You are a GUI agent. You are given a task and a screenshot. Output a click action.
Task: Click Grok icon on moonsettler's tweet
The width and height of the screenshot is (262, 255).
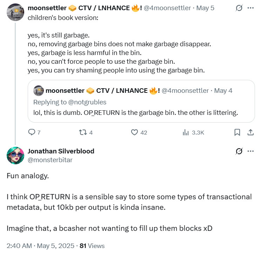click(x=239, y=8)
